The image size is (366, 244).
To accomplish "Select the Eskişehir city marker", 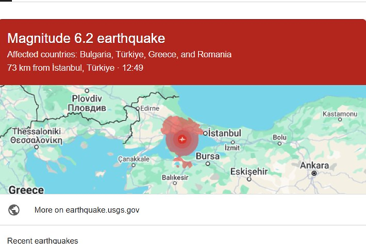I will pos(249,179).
